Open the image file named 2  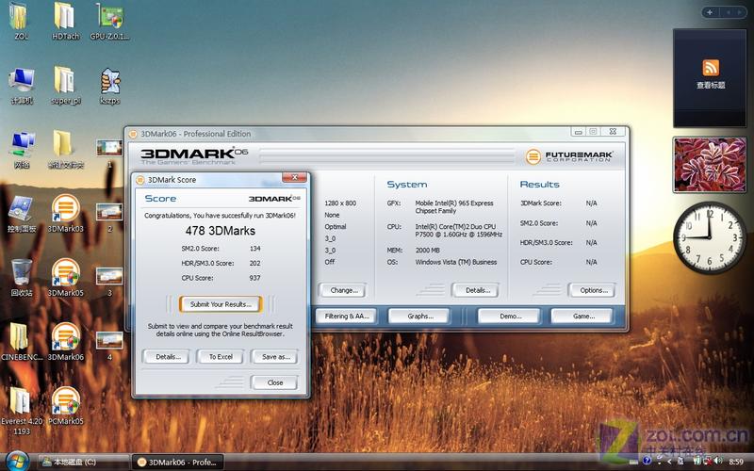109,218
